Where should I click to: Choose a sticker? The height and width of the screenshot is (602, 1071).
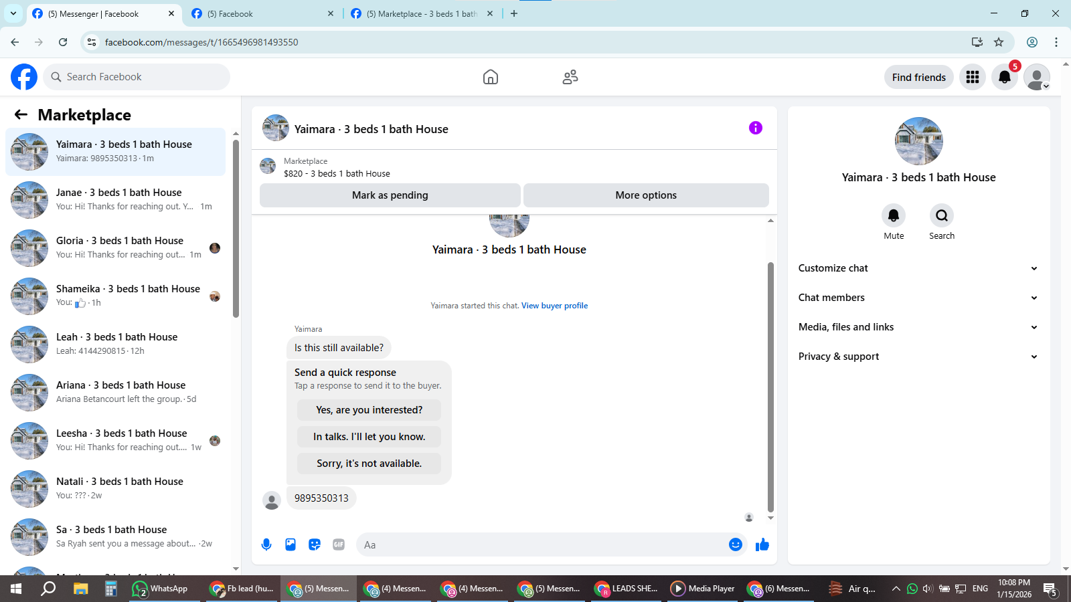point(315,544)
